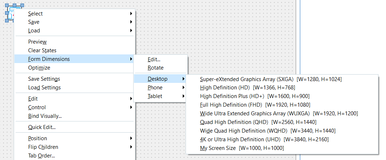Choose Load Settings
386x160 pixels.
75,88
